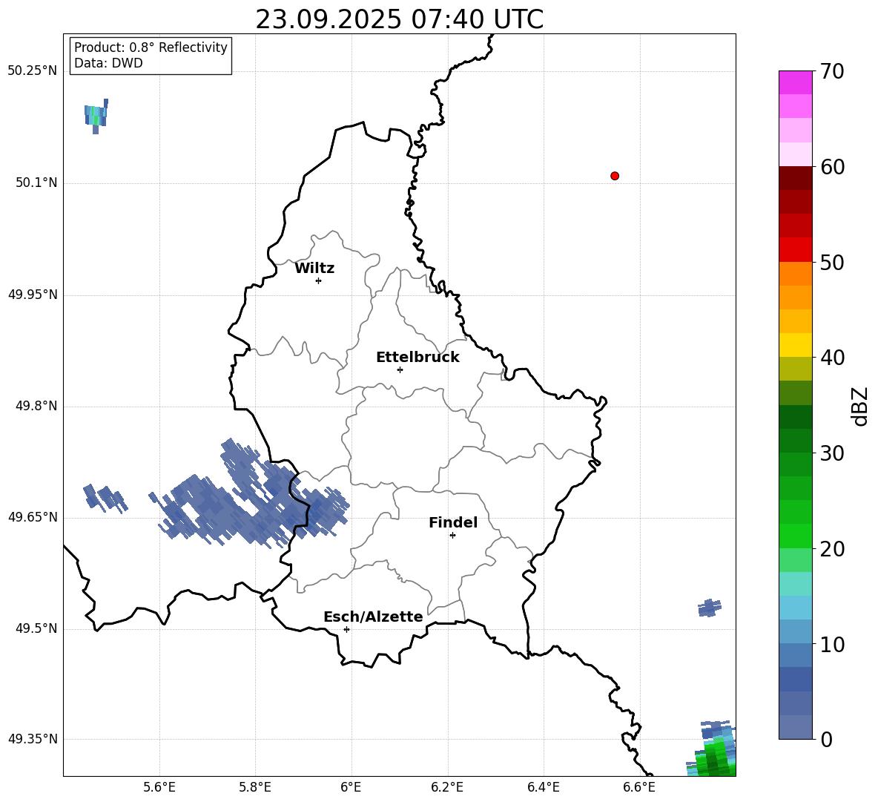878x802 pixels.
Task: Click the colorbar tick label 60
Action: [x=832, y=167]
